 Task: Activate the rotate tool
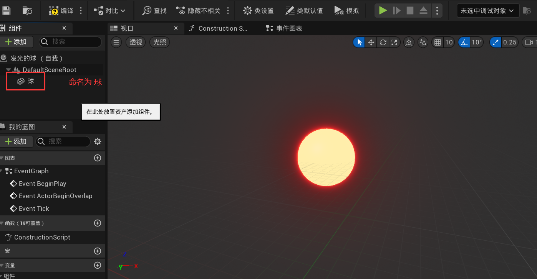pos(383,42)
